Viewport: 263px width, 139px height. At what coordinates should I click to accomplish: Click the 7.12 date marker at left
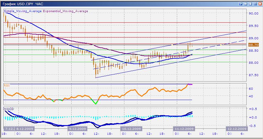(8, 128)
